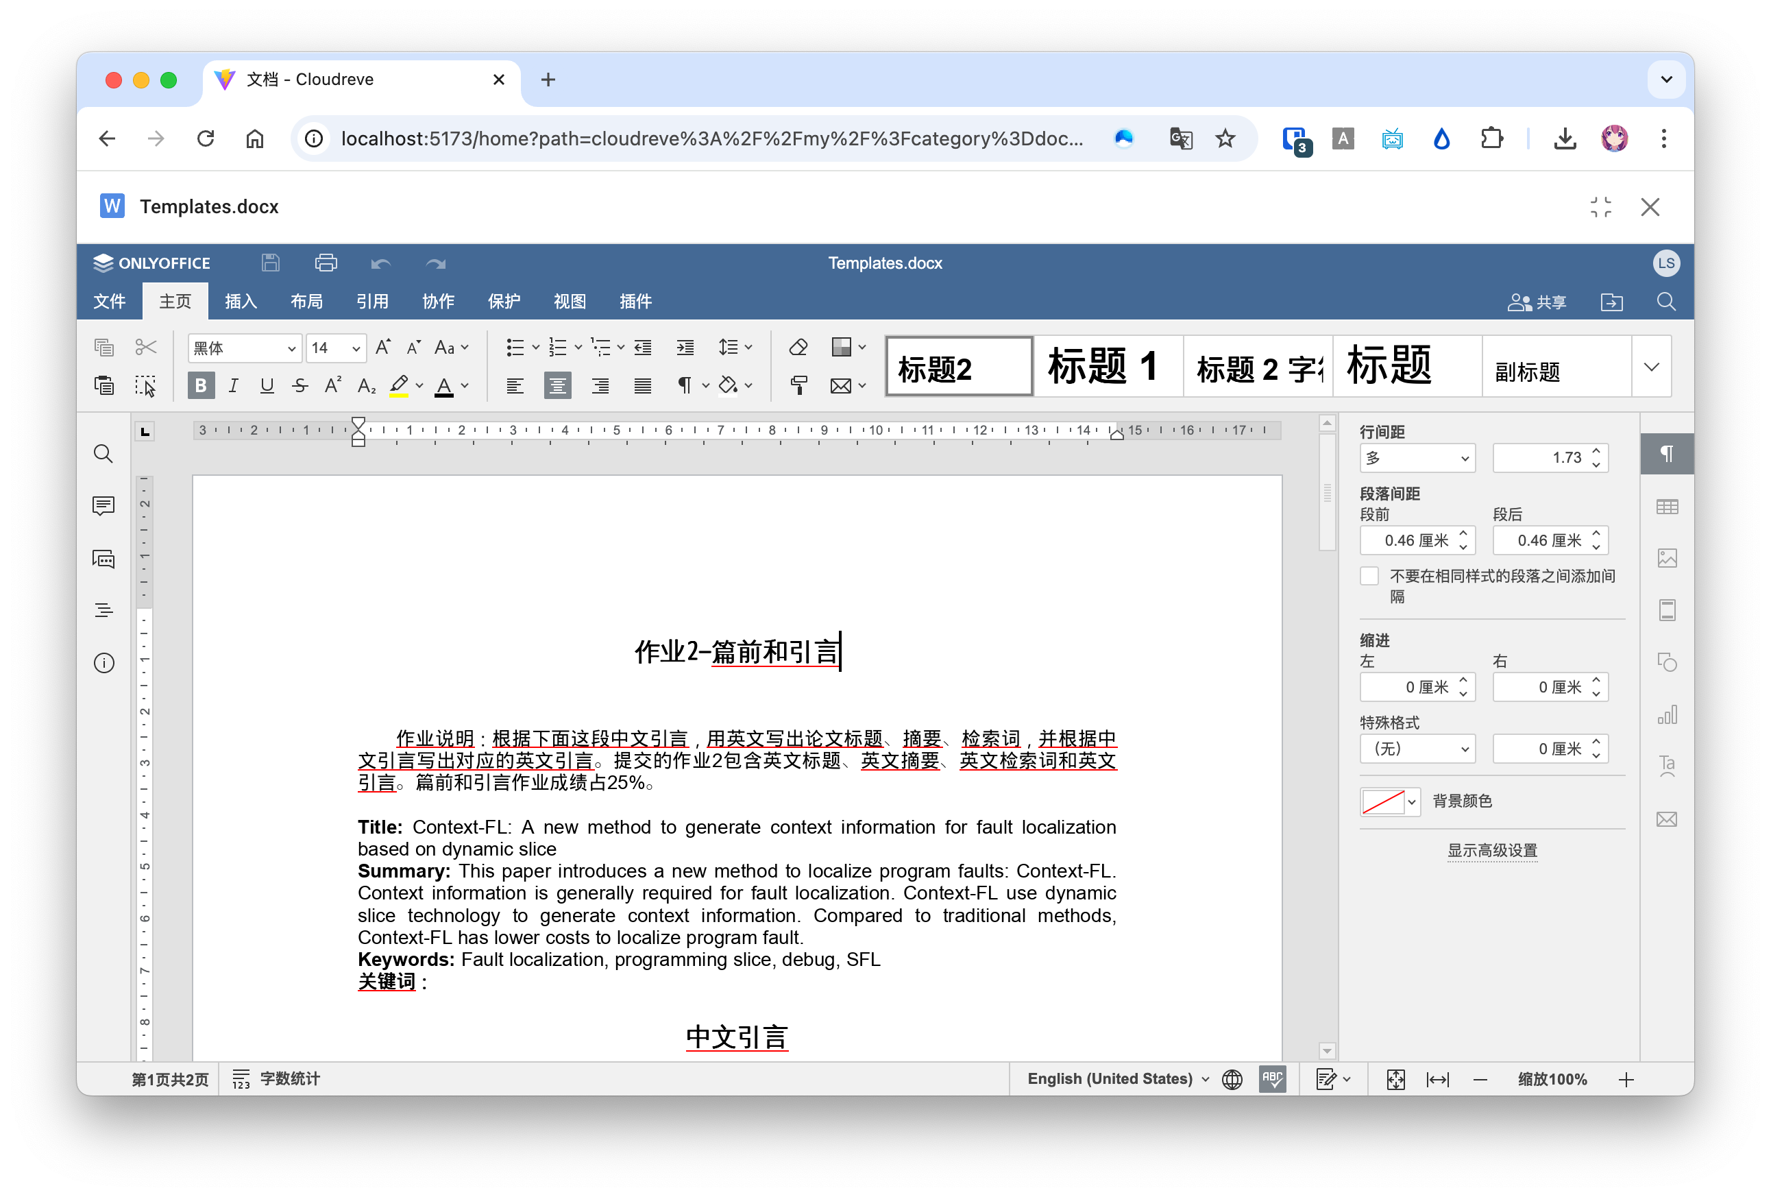
Task: Check 不要在相同样式的段落之间添加间隔
Action: pos(1369,576)
